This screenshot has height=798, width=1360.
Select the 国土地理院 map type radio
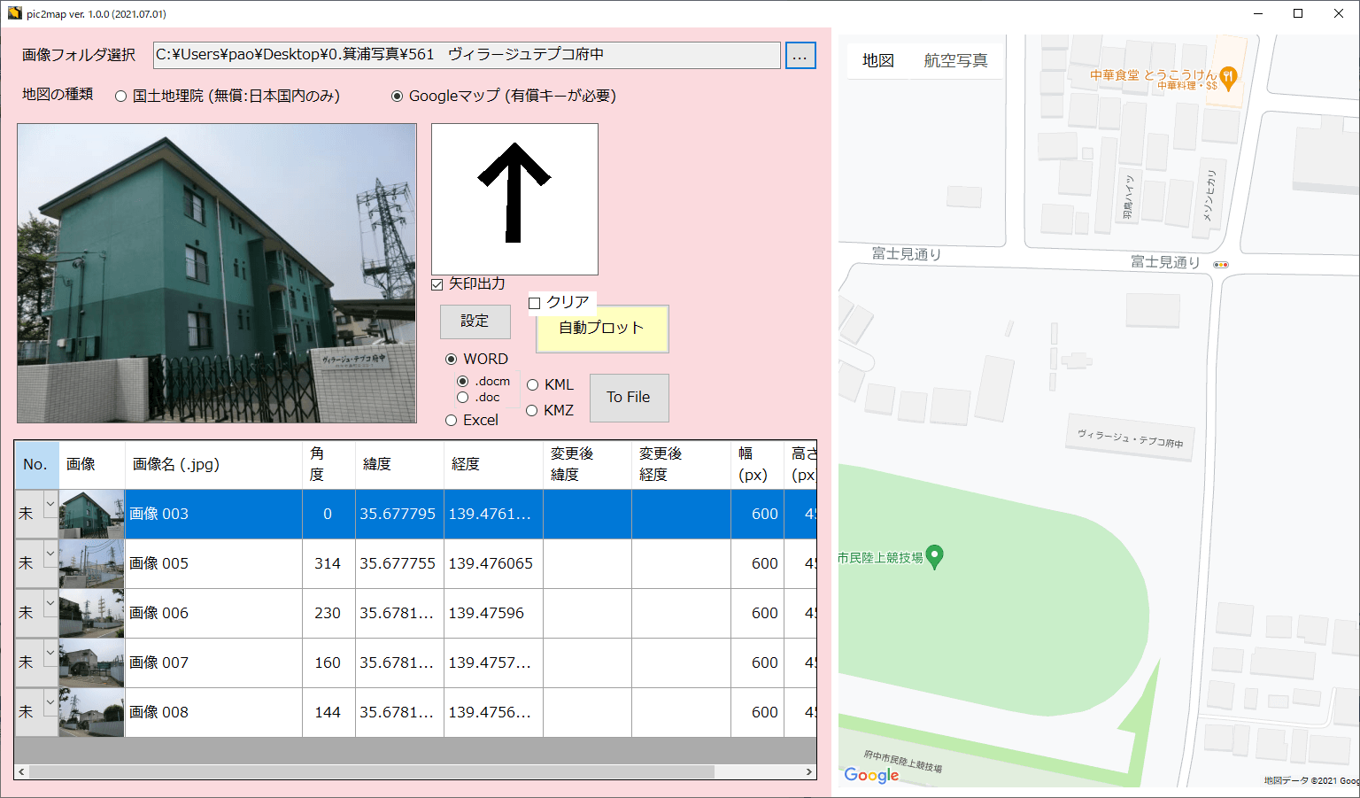tap(121, 97)
